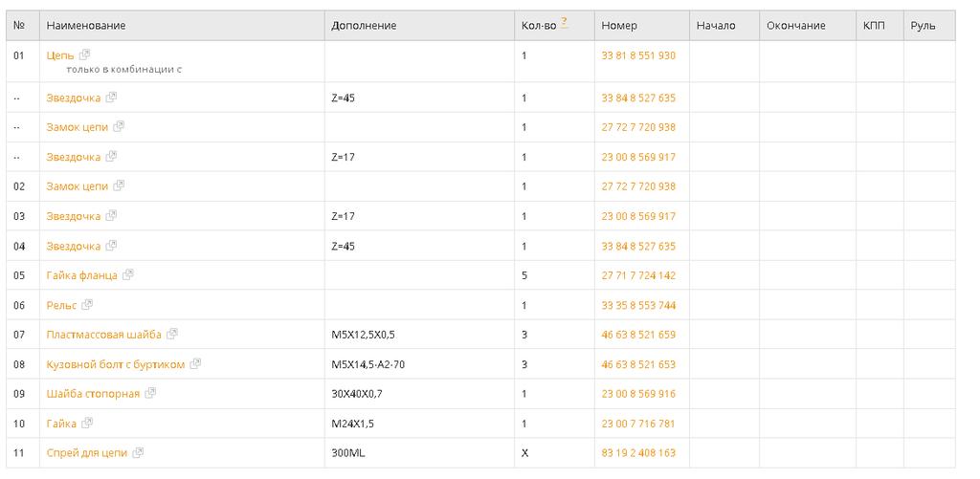
Task: Click the popup icon in the M24X1,5 Гайка row
Action: [87, 423]
